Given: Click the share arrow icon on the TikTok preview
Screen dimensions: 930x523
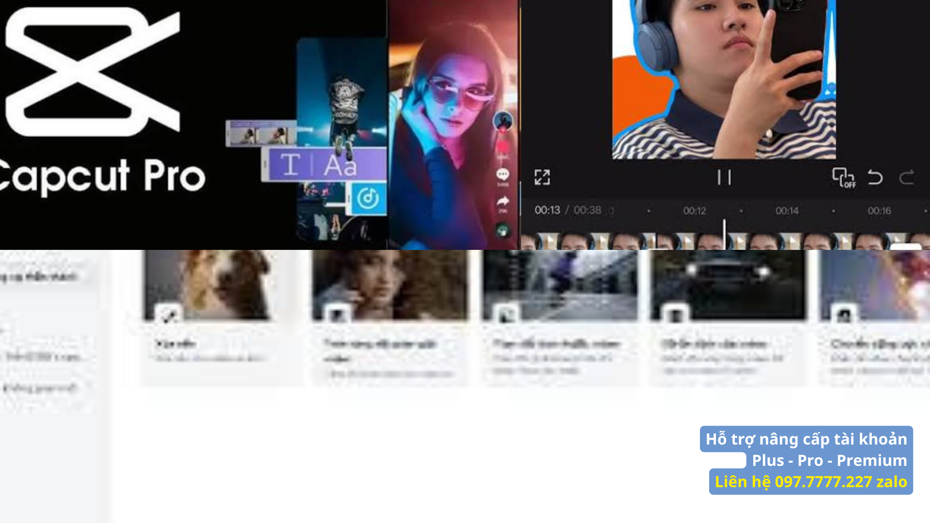Looking at the screenshot, I should (503, 201).
